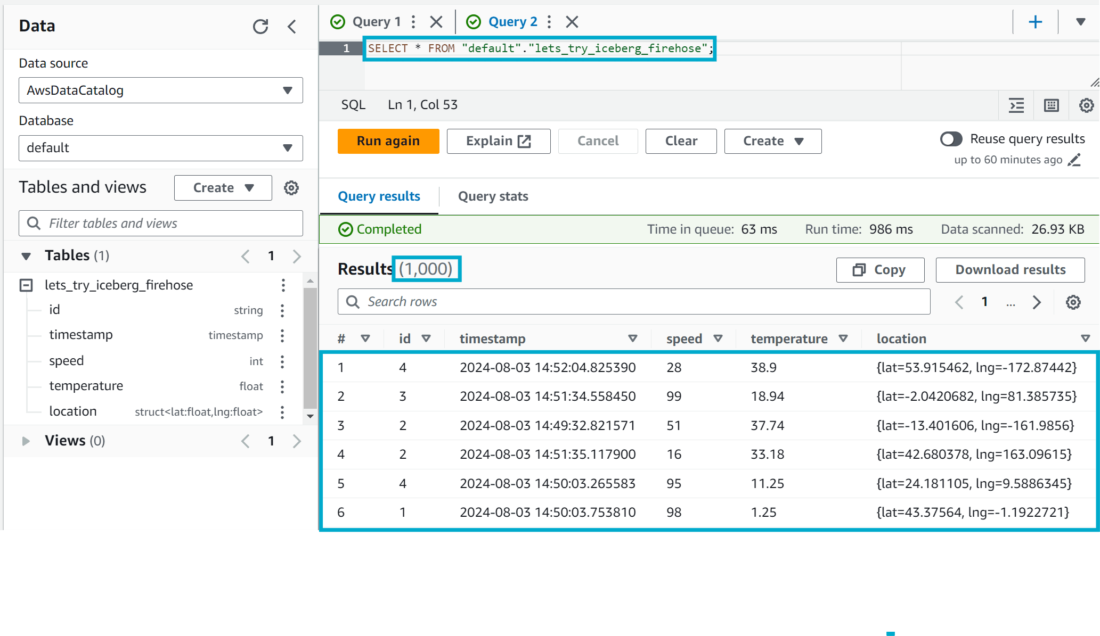This screenshot has height=636, width=1100.
Task: Open the query editor settings gear
Action: pyautogui.click(x=1086, y=105)
